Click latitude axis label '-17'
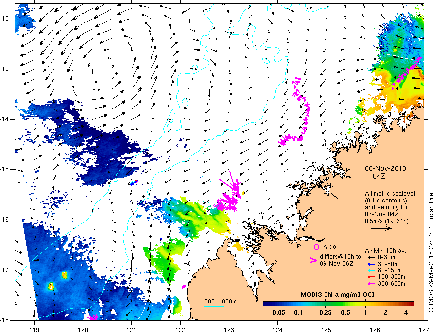This screenshot has width=434, height=335. point(5,270)
